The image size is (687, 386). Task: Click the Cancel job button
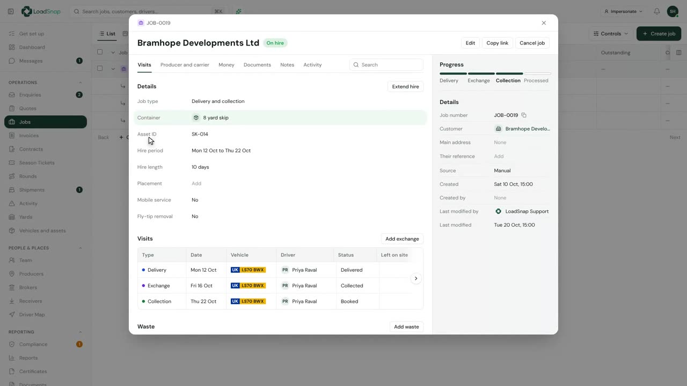(532, 43)
